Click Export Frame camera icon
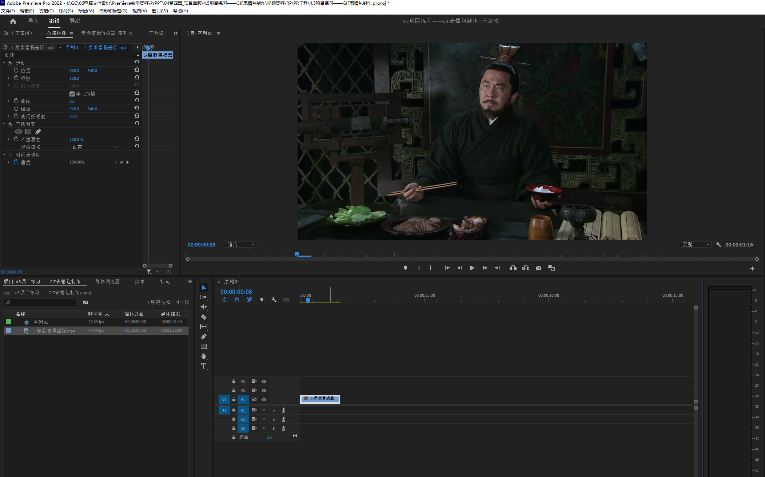This screenshot has width=765, height=477. coord(538,268)
